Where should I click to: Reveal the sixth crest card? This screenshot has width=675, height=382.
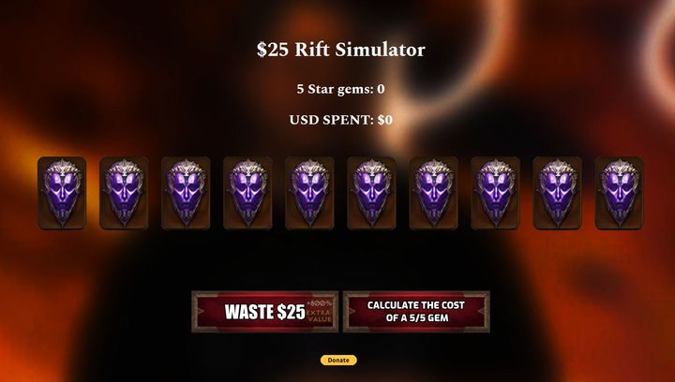pos(371,193)
